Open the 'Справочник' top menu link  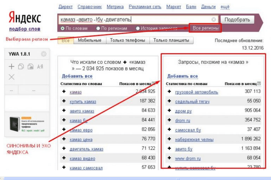click(x=90, y=7)
